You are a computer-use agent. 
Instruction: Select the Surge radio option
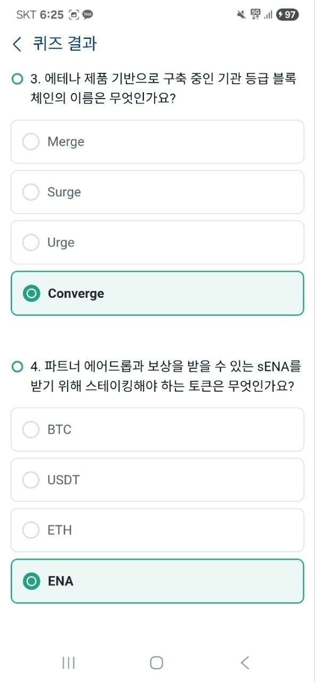click(157, 192)
